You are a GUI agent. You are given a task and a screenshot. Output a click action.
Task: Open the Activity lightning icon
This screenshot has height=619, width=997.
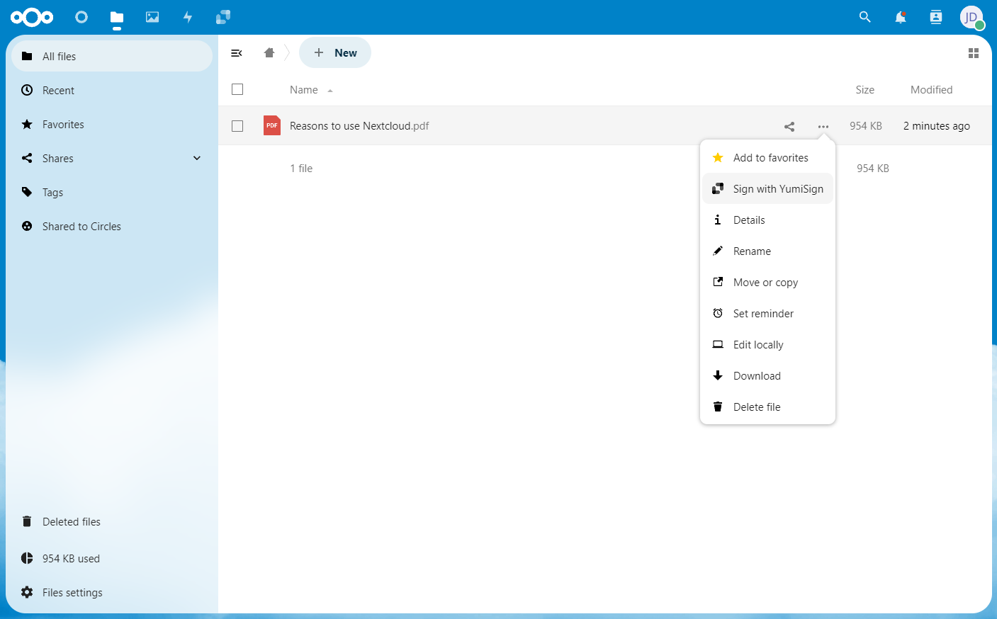pos(188,17)
